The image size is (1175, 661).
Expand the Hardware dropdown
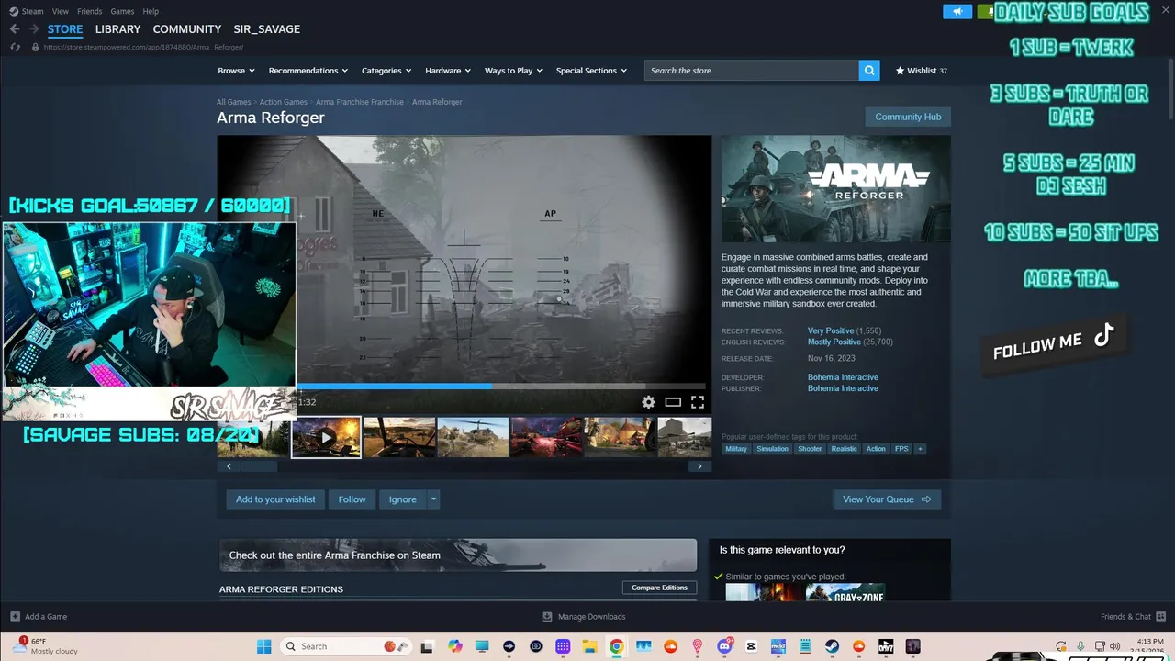(448, 71)
